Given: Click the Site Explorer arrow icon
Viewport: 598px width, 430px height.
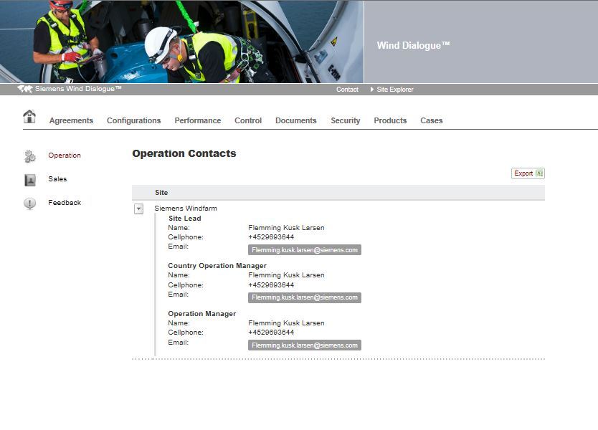Looking at the screenshot, I should pos(372,89).
